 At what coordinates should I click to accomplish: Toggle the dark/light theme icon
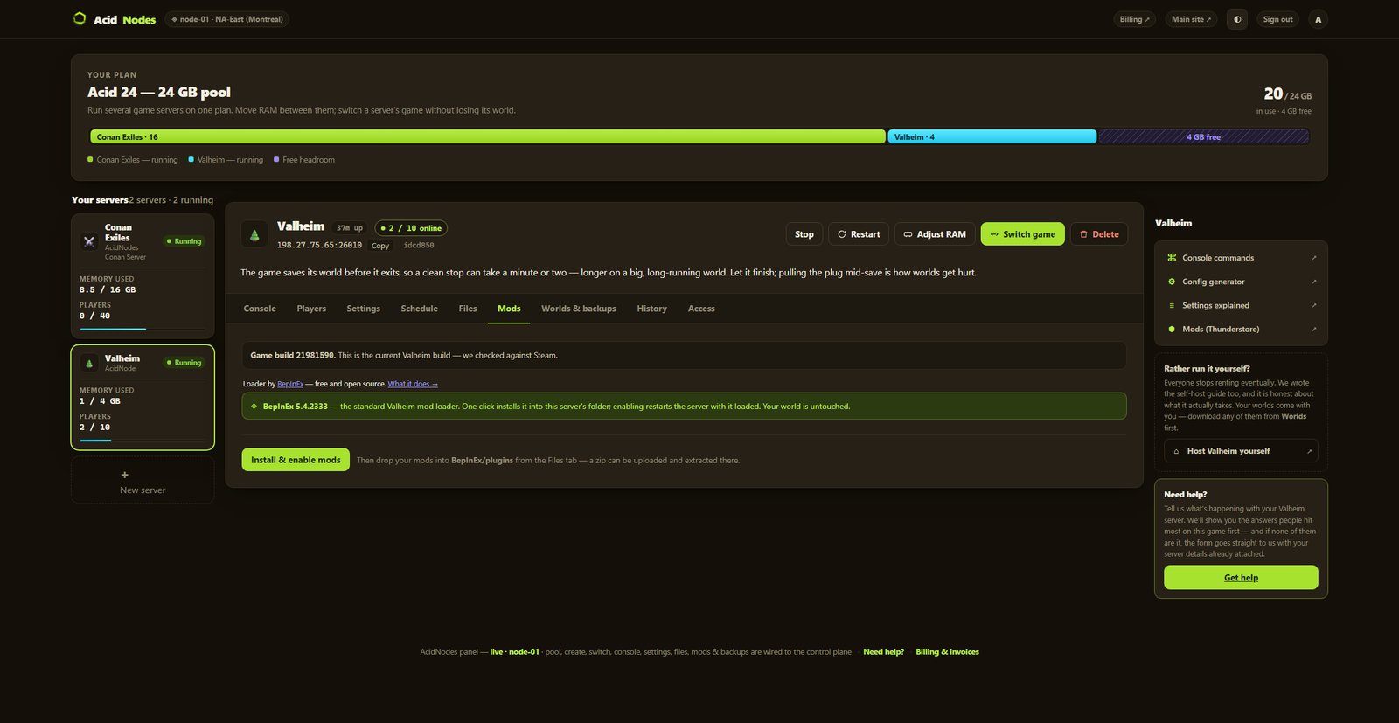pos(1237,19)
